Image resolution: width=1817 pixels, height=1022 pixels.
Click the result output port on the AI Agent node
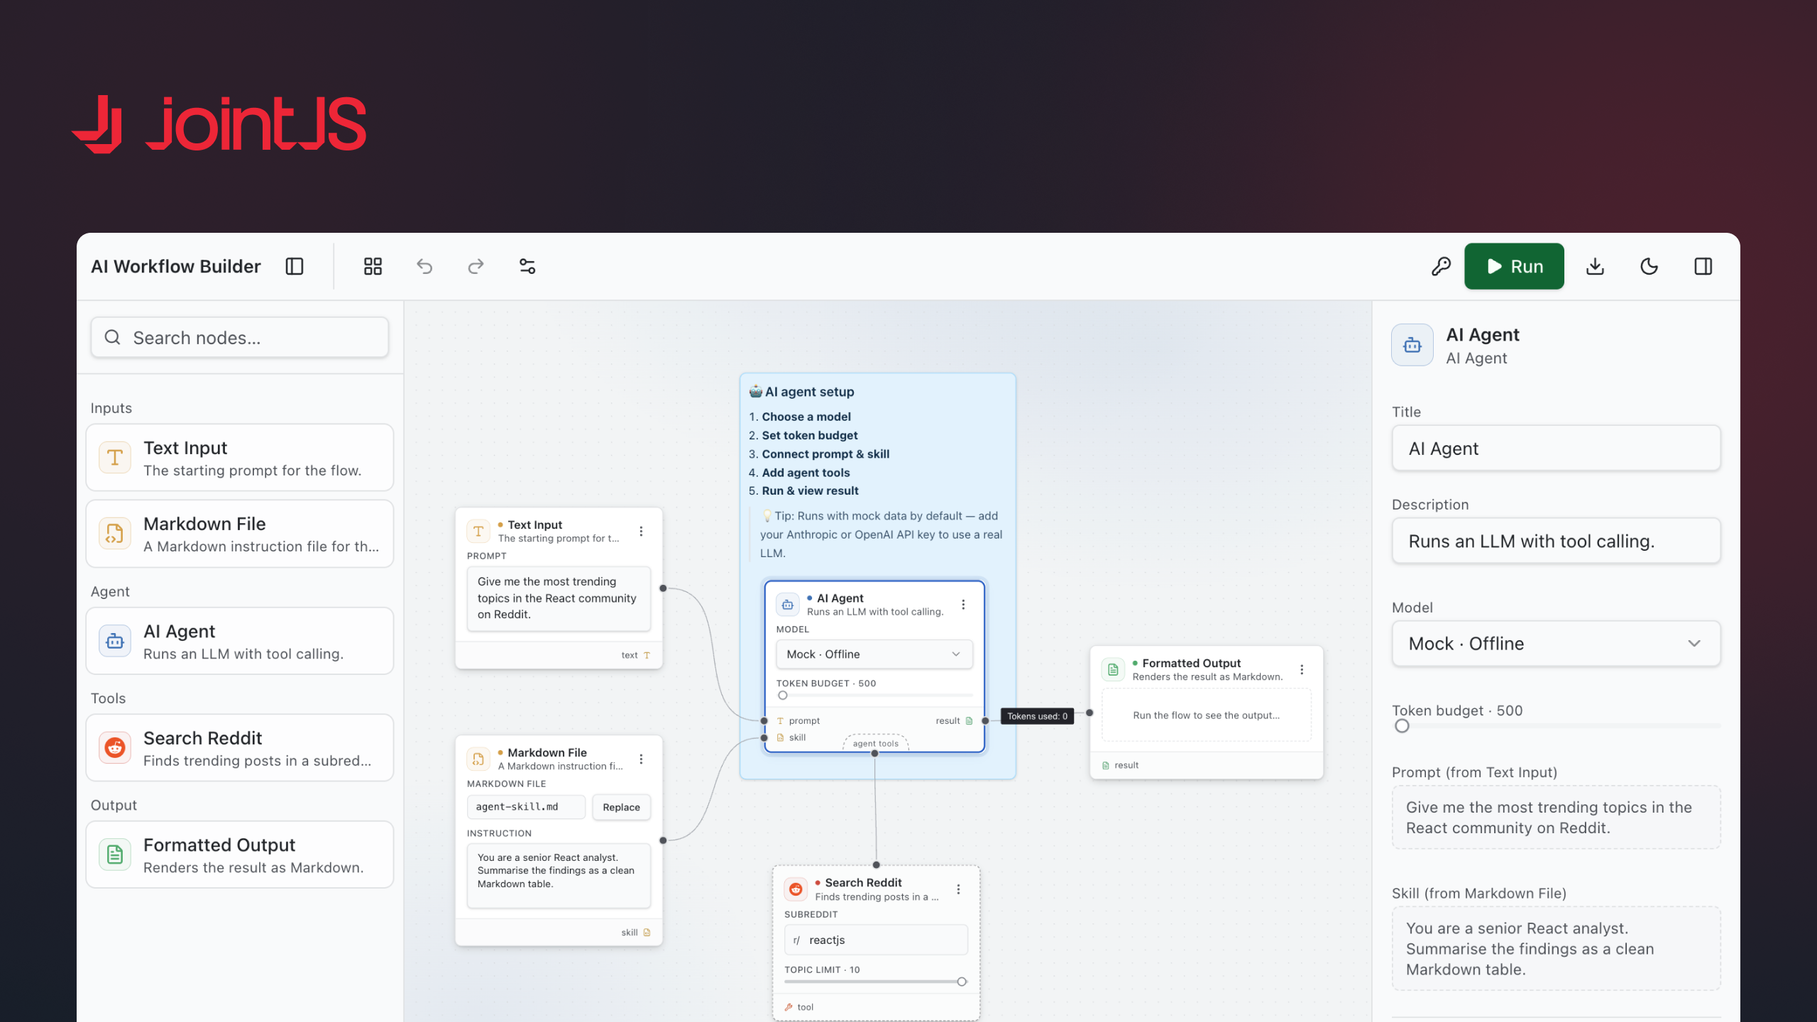pos(985,720)
